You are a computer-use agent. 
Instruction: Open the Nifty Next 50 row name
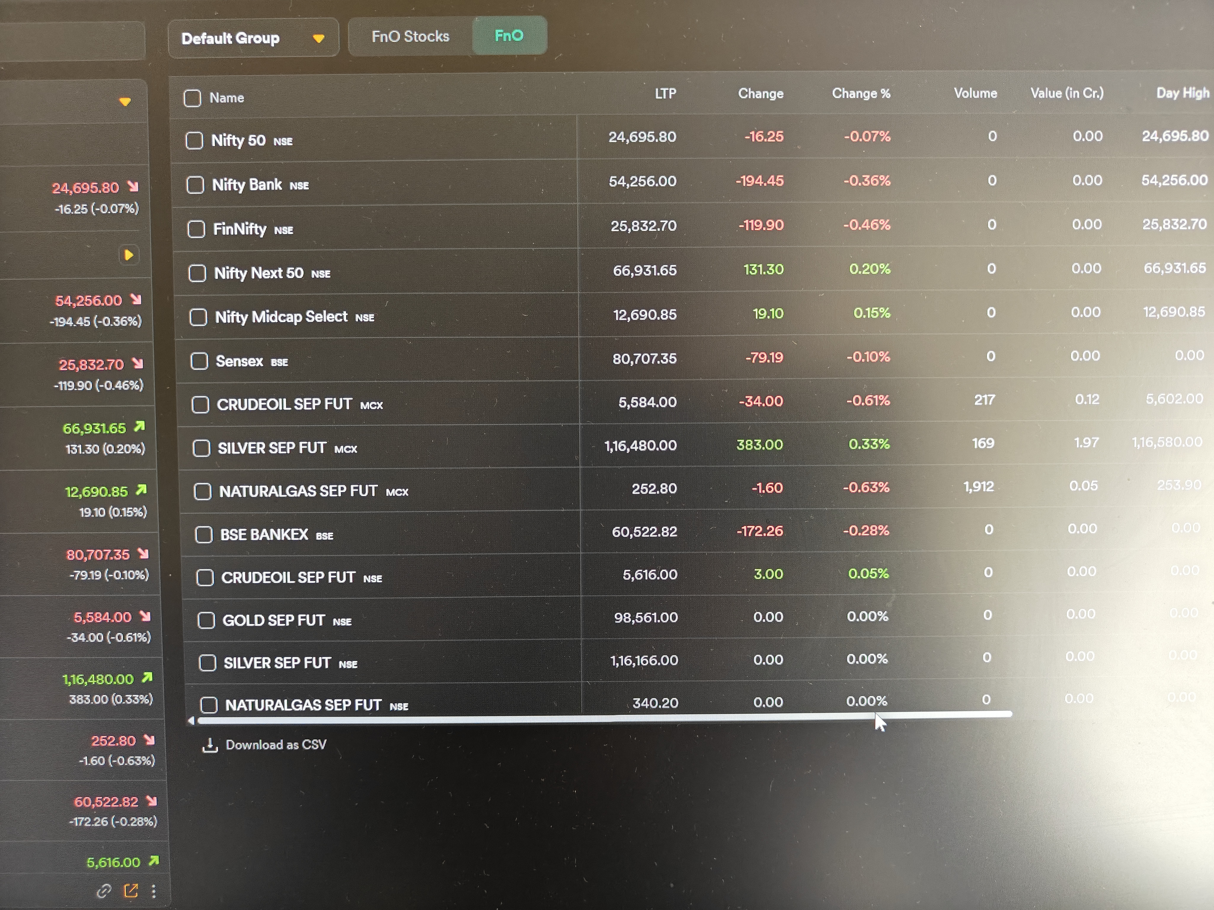point(272,273)
